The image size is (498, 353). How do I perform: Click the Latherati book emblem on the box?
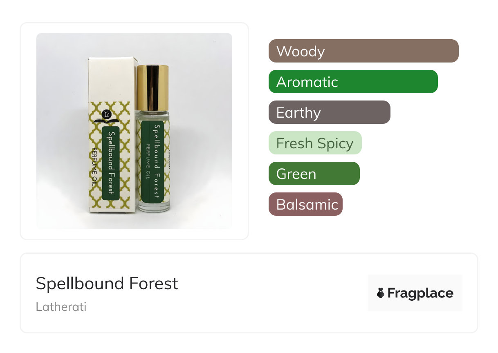click(107, 117)
